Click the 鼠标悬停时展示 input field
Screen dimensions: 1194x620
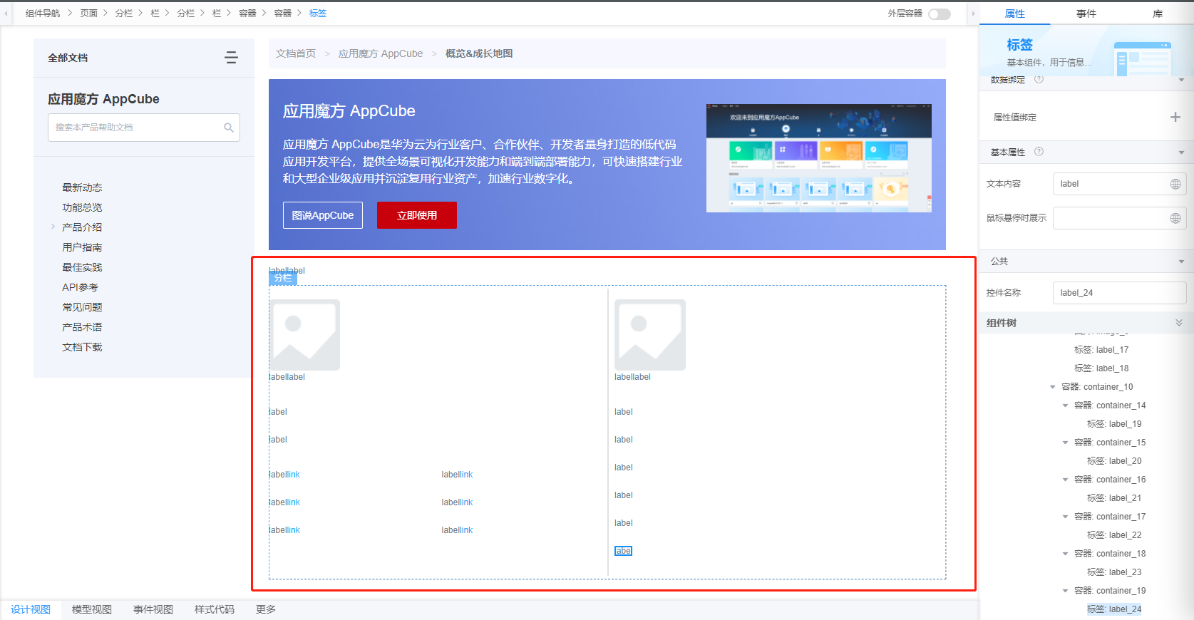1119,218
